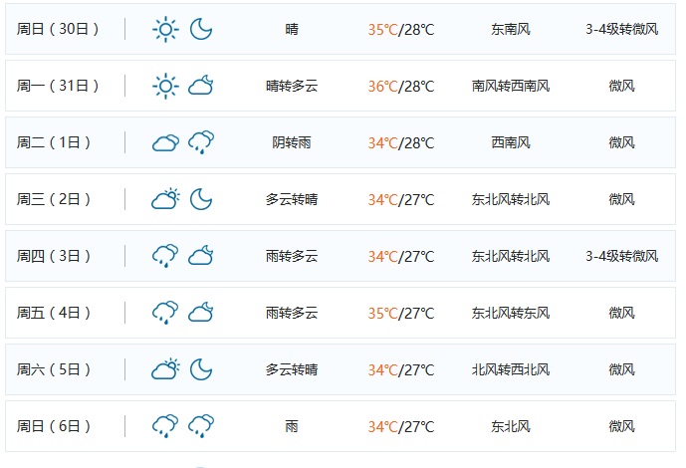686x468 pixels.
Task: Select the 周一（31日）date label
Action: (59, 86)
